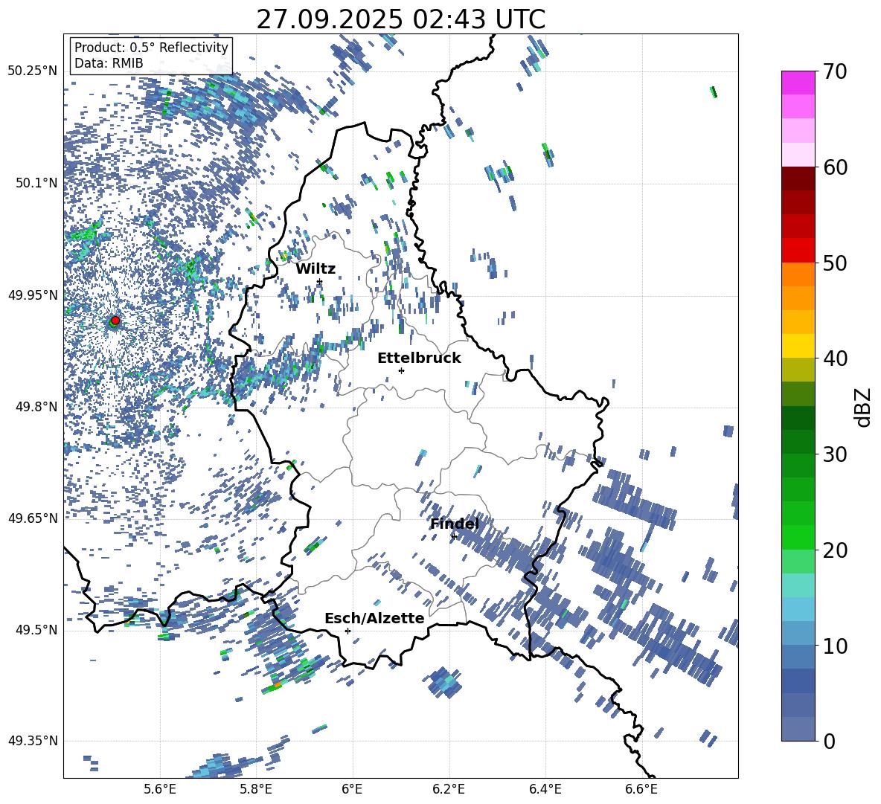Screen dimensions: 881x804
Task: Click the dark red color band below 60
Action: click(798, 179)
